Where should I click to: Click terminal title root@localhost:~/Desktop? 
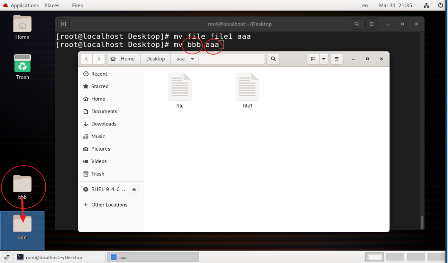(239, 24)
